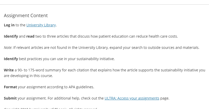Open the ULTRA: Access your assignments link
This screenshot has width=209, height=109.
pos(132,98)
